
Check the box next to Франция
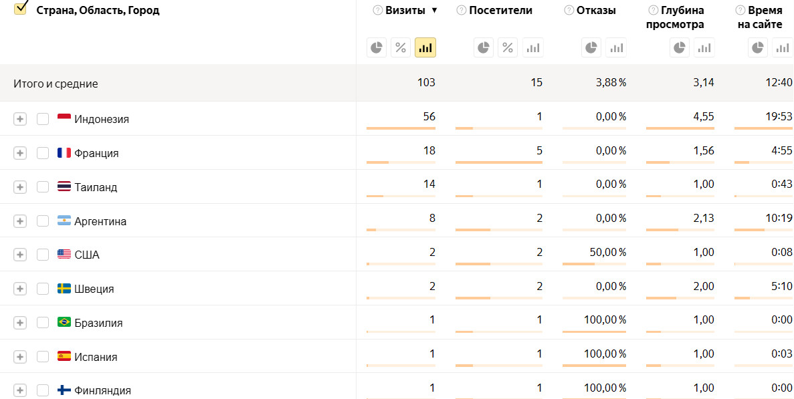[x=43, y=153]
